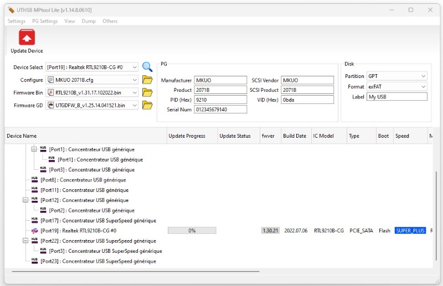This screenshot has width=443, height=286.
Task: Click hub icon of Port8 generic hub
Action: click(x=34, y=180)
